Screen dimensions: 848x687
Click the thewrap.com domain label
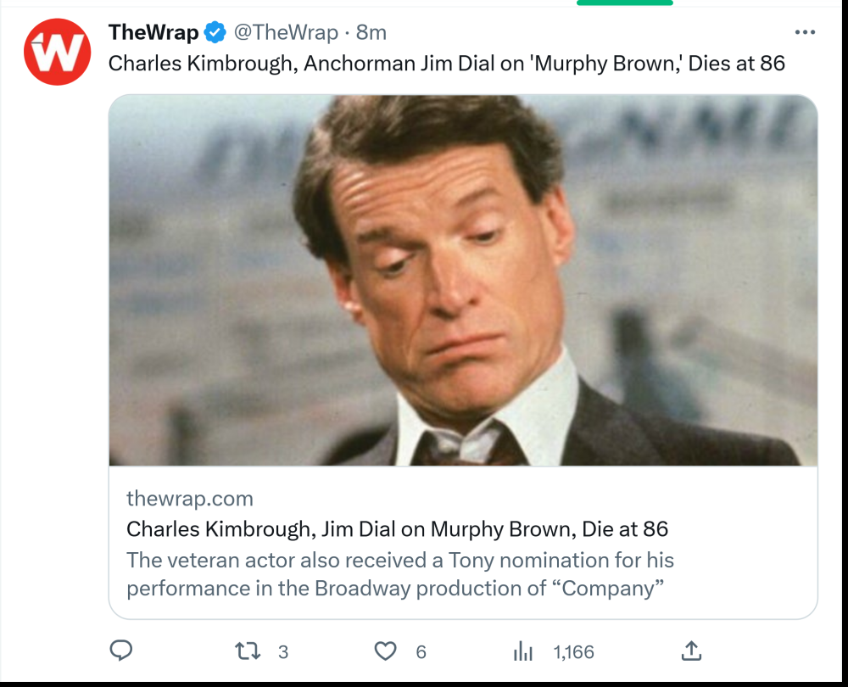point(189,498)
